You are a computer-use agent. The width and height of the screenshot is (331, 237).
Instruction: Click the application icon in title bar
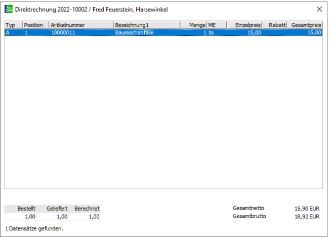pos(9,10)
